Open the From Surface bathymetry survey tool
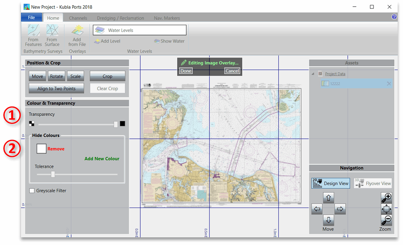 click(52, 35)
